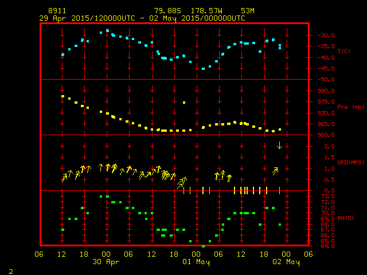Click the 980.0 pressure tick value
The width and height of the screenshot is (367, 275).
tap(326, 91)
